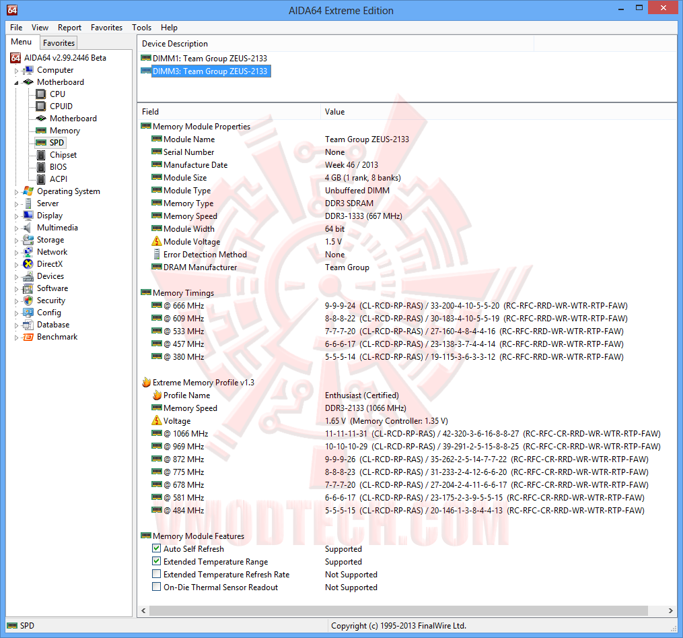Expand the Storage tree node
This screenshot has height=638, width=683.
click(x=17, y=241)
